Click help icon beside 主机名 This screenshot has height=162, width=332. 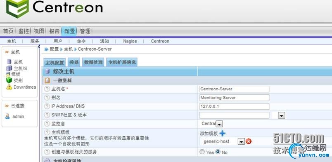47,89
